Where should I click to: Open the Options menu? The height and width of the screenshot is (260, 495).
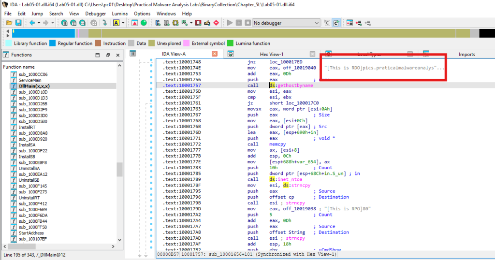tap(142, 14)
